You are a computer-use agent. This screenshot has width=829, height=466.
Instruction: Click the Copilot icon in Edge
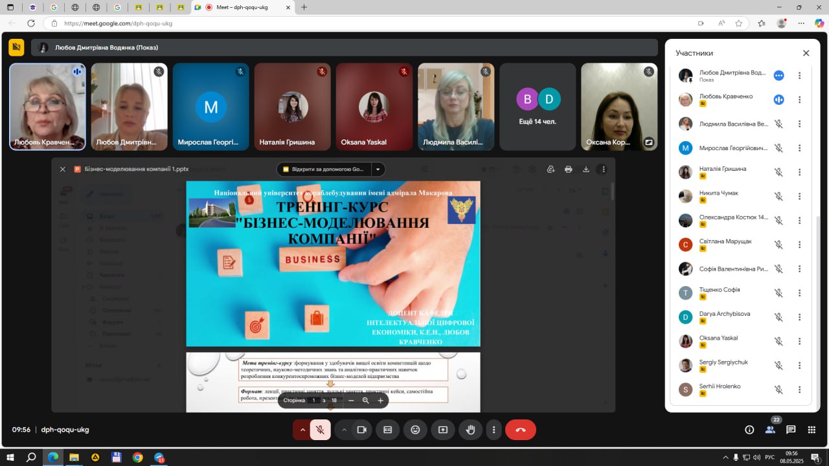tap(819, 23)
